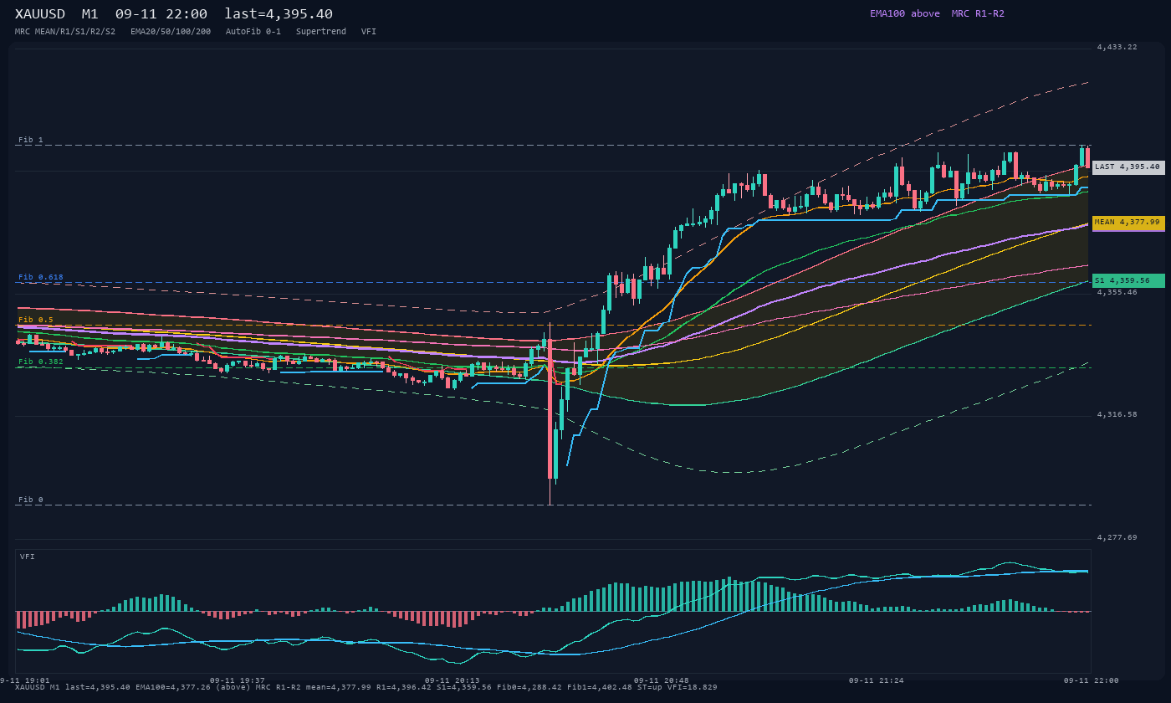Click EMA100=4,377.26 in the footer status line
The width and height of the screenshot is (1171, 703).
tap(173, 687)
